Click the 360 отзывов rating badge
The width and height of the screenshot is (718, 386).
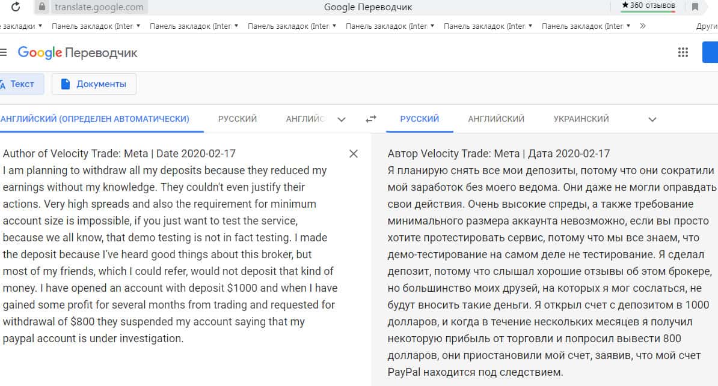click(x=648, y=6)
